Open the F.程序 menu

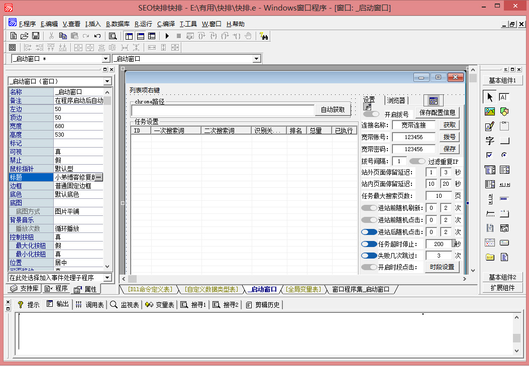coord(27,24)
